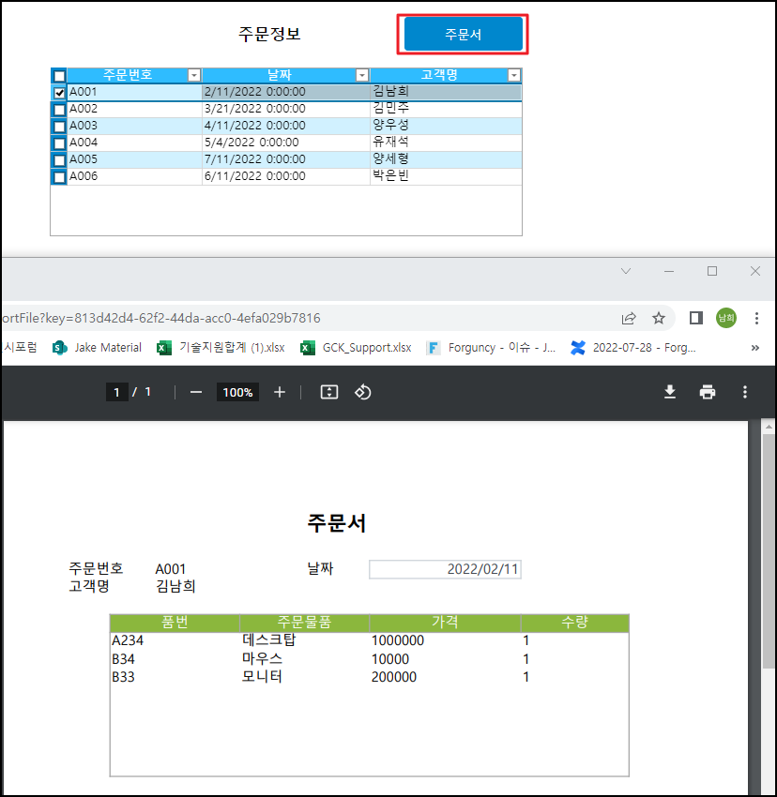This screenshot has width=777, height=797.
Task: Open the Jake Material bookmark
Action: point(99,347)
